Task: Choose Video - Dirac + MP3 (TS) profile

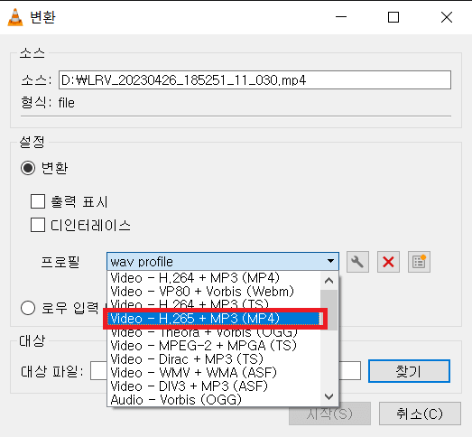Action: click(214, 359)
